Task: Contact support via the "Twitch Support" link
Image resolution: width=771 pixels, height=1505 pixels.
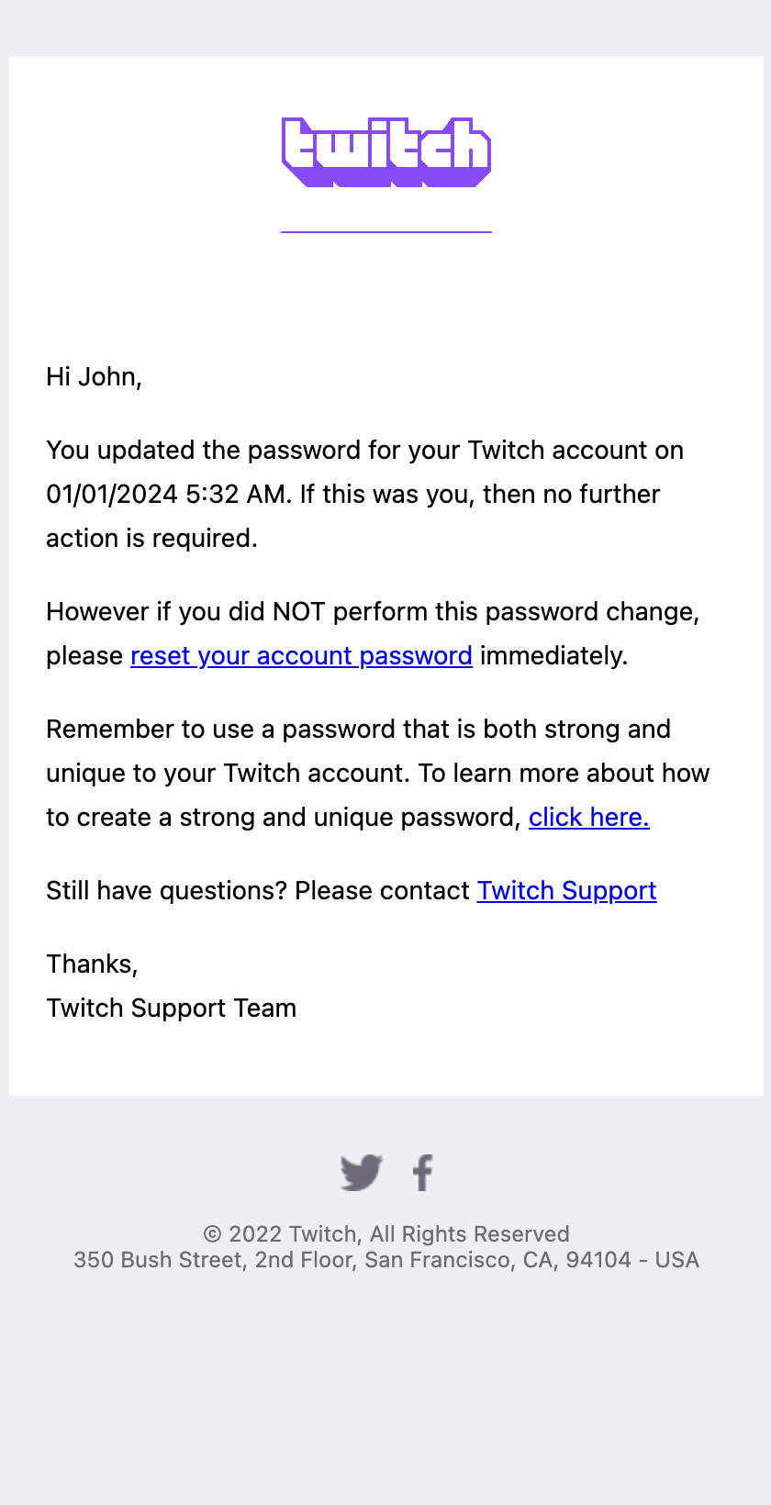Action: [x=566, y=891]
